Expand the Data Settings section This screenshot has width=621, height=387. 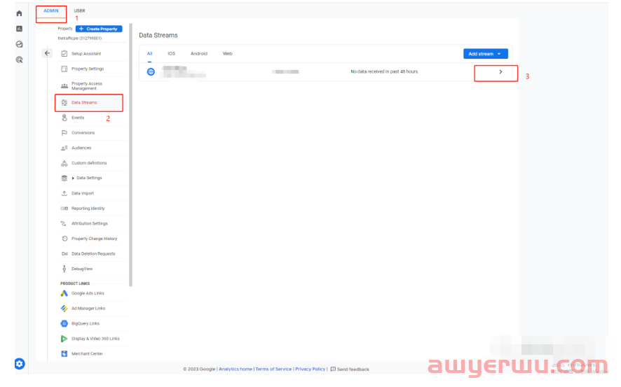[x=73, y=178]
